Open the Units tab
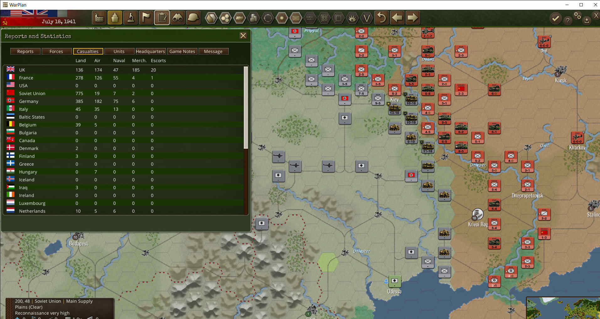Screen dimensions: 600x319 119,51
